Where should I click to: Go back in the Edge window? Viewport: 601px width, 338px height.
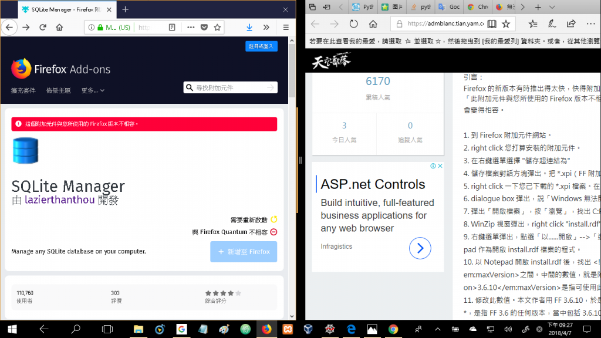click(x=315, y=23)
